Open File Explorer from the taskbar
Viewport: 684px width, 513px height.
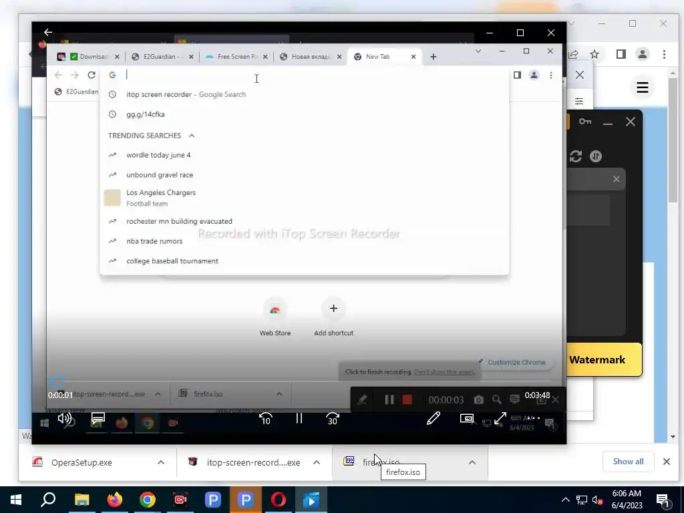pos(81,500)
